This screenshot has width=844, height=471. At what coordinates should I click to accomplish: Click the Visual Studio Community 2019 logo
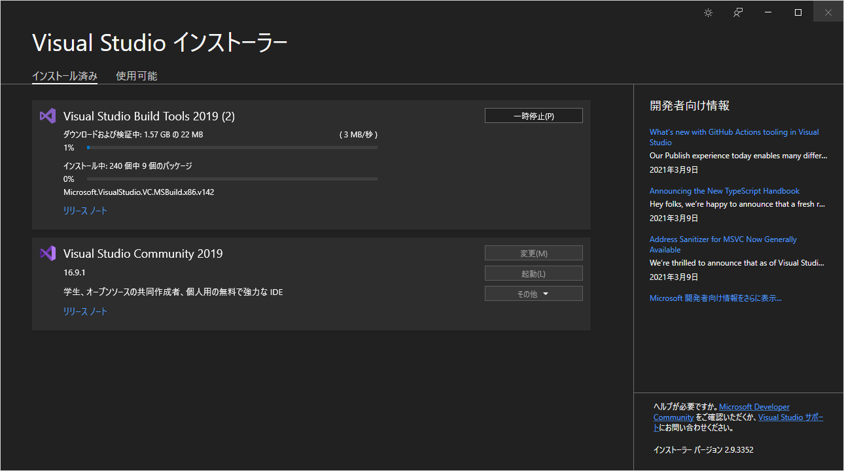(47, 253)
